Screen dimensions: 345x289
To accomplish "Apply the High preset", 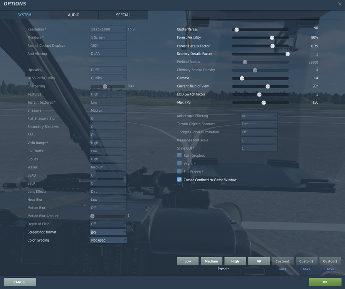I will click(x=235, y=261).
